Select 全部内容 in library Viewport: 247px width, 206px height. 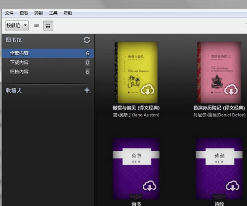(x=48, y=53)
